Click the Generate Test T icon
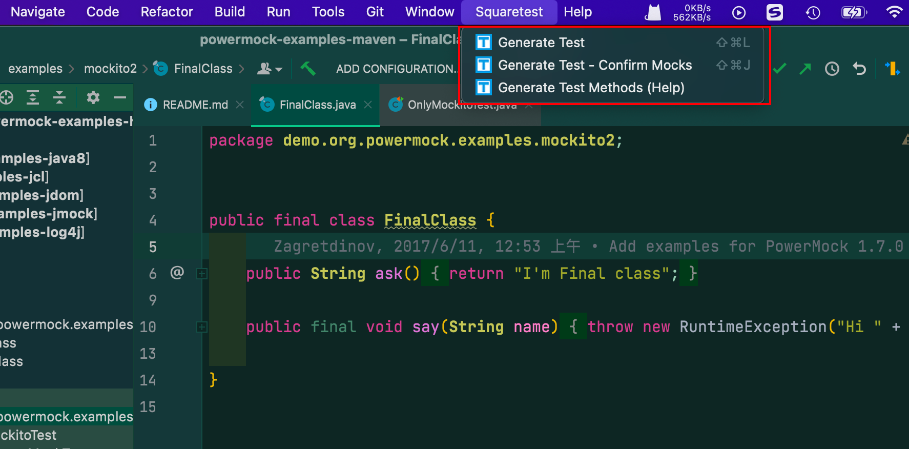Viewport: 909px width, 449px height. pyautogui.click(x=483, y=42)
